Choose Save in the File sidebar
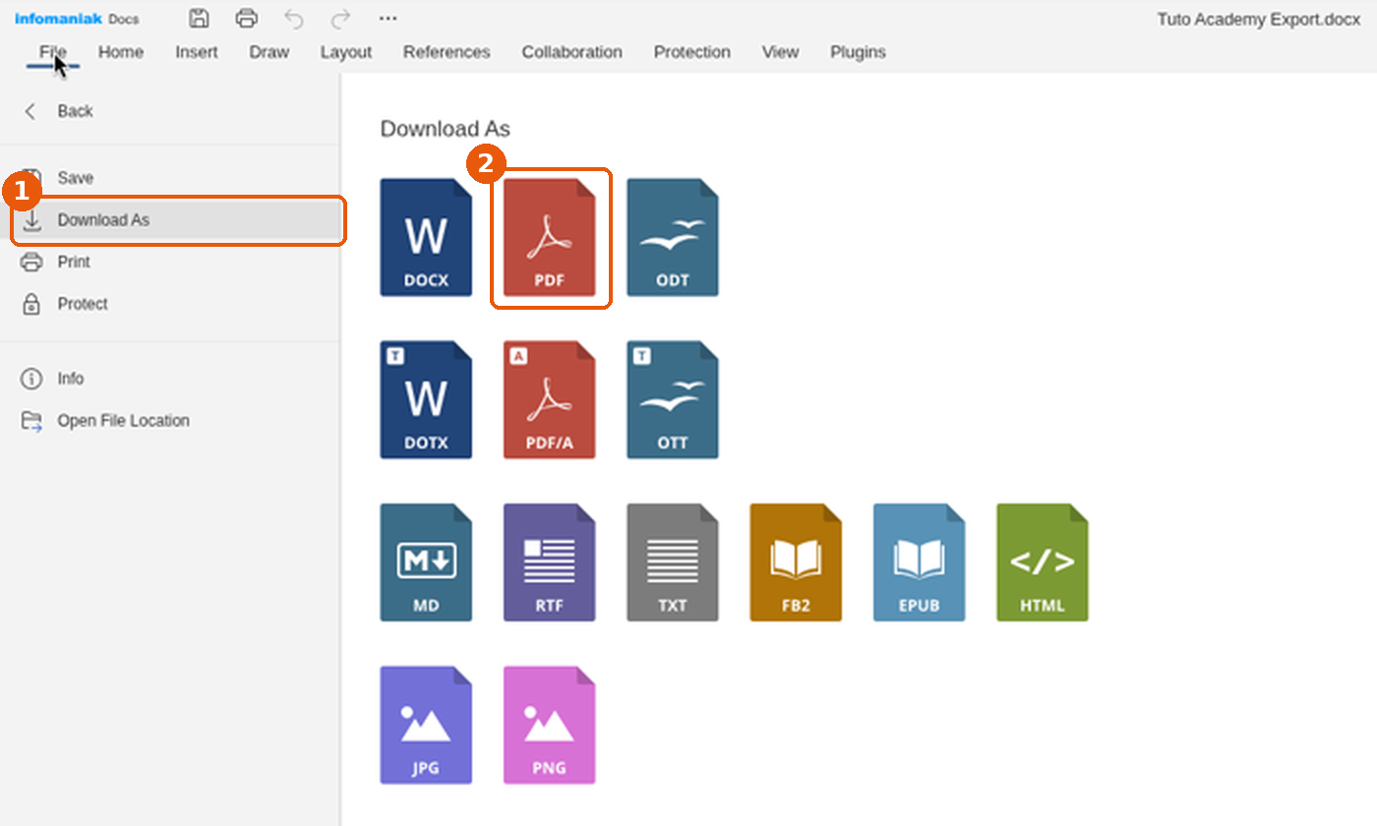The height and width of the screenshot is (826, 1377). click(170, 178)
